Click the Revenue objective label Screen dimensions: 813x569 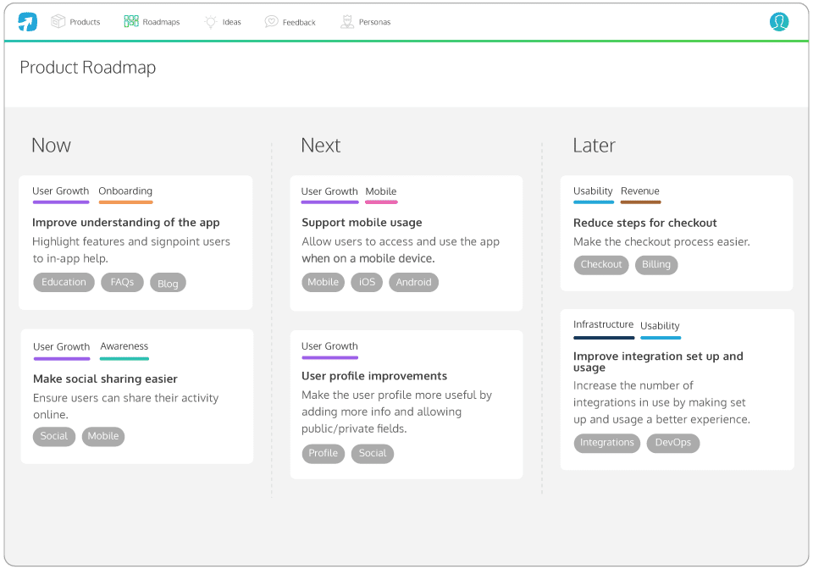pyautogui.click(x=640, y=191)
